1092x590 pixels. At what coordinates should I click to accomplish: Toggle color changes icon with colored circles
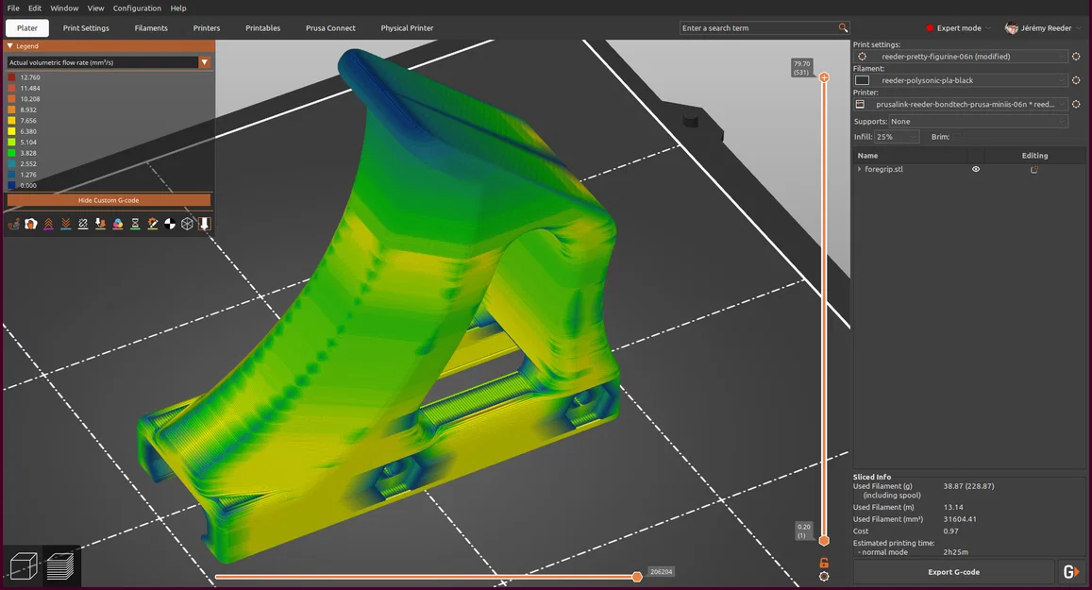click(x=118, y=224)
